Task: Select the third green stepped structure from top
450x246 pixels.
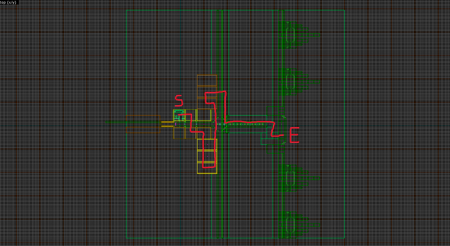Action: point(291,178)
